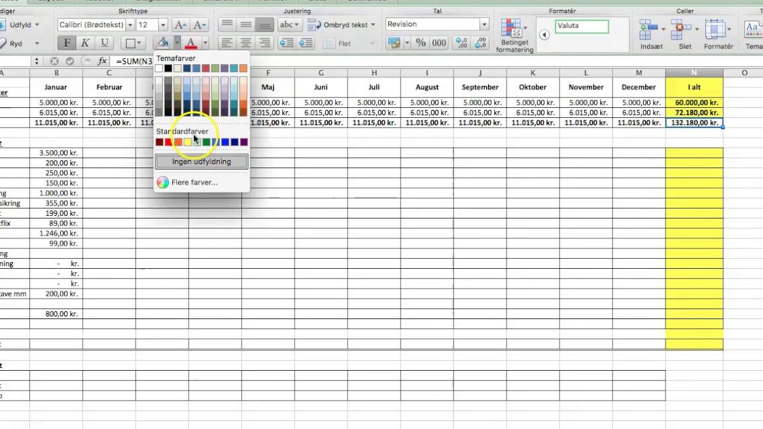Image resolution: width=763 pixels, height=429 pixels.
Task: Toggle bold F formatting
Action: [67, 43]
